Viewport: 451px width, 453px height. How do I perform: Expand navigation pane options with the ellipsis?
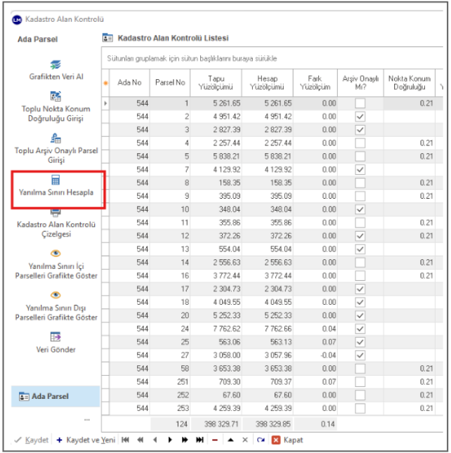point(87,419)
